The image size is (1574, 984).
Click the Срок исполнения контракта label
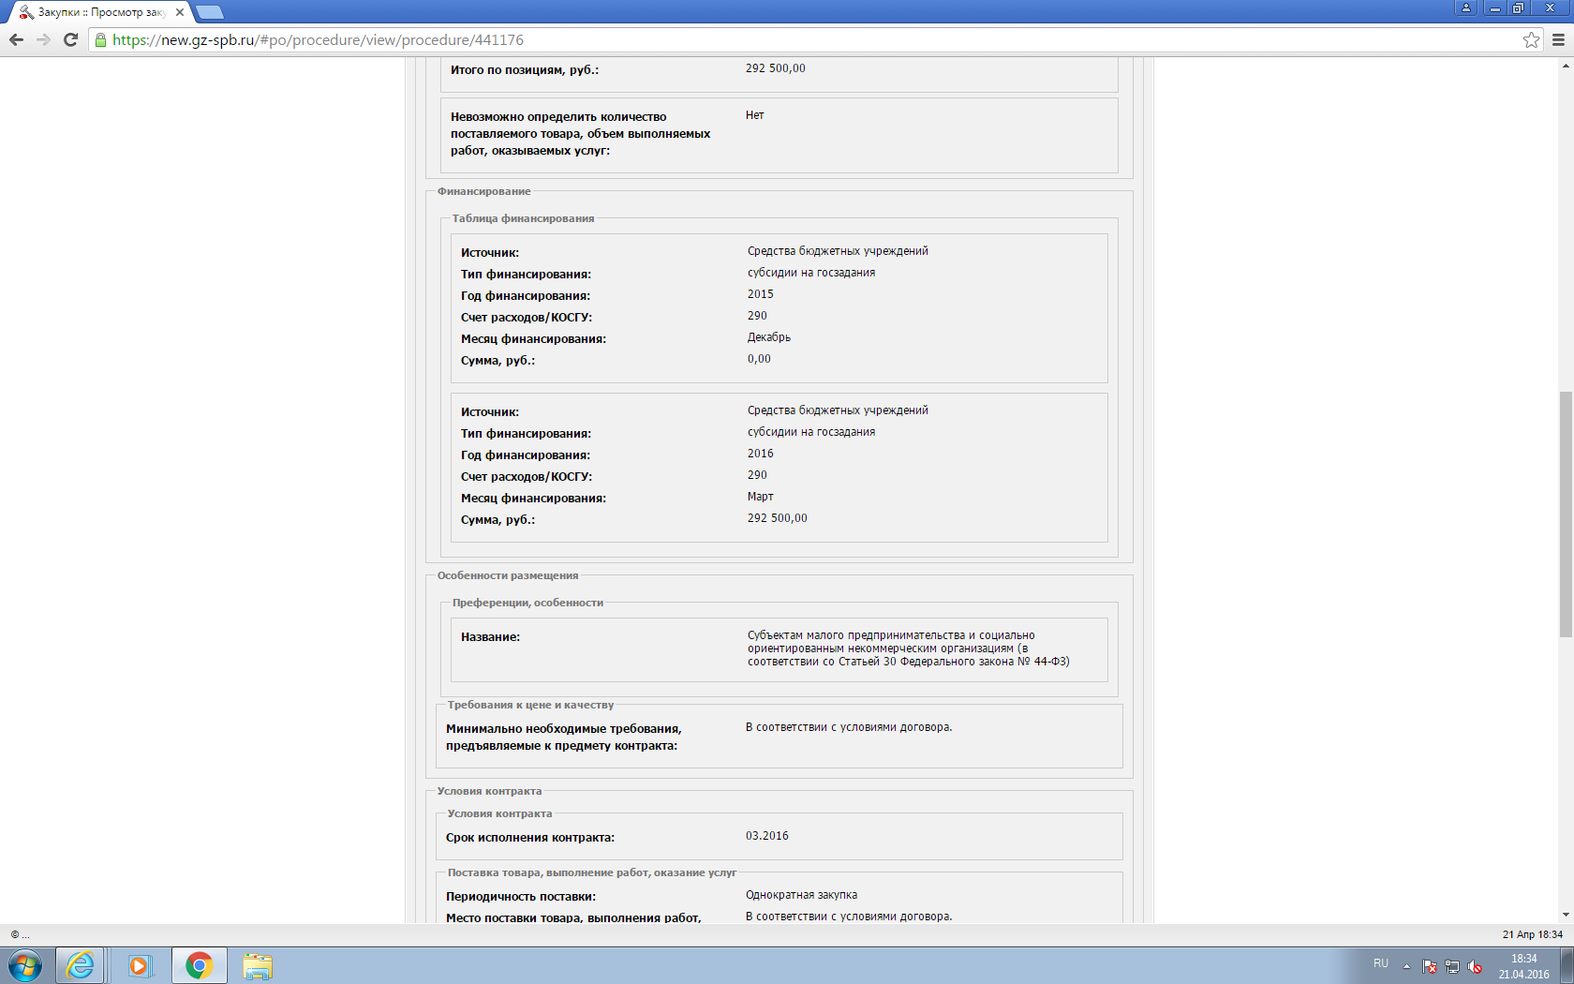(x=530, y=838)
